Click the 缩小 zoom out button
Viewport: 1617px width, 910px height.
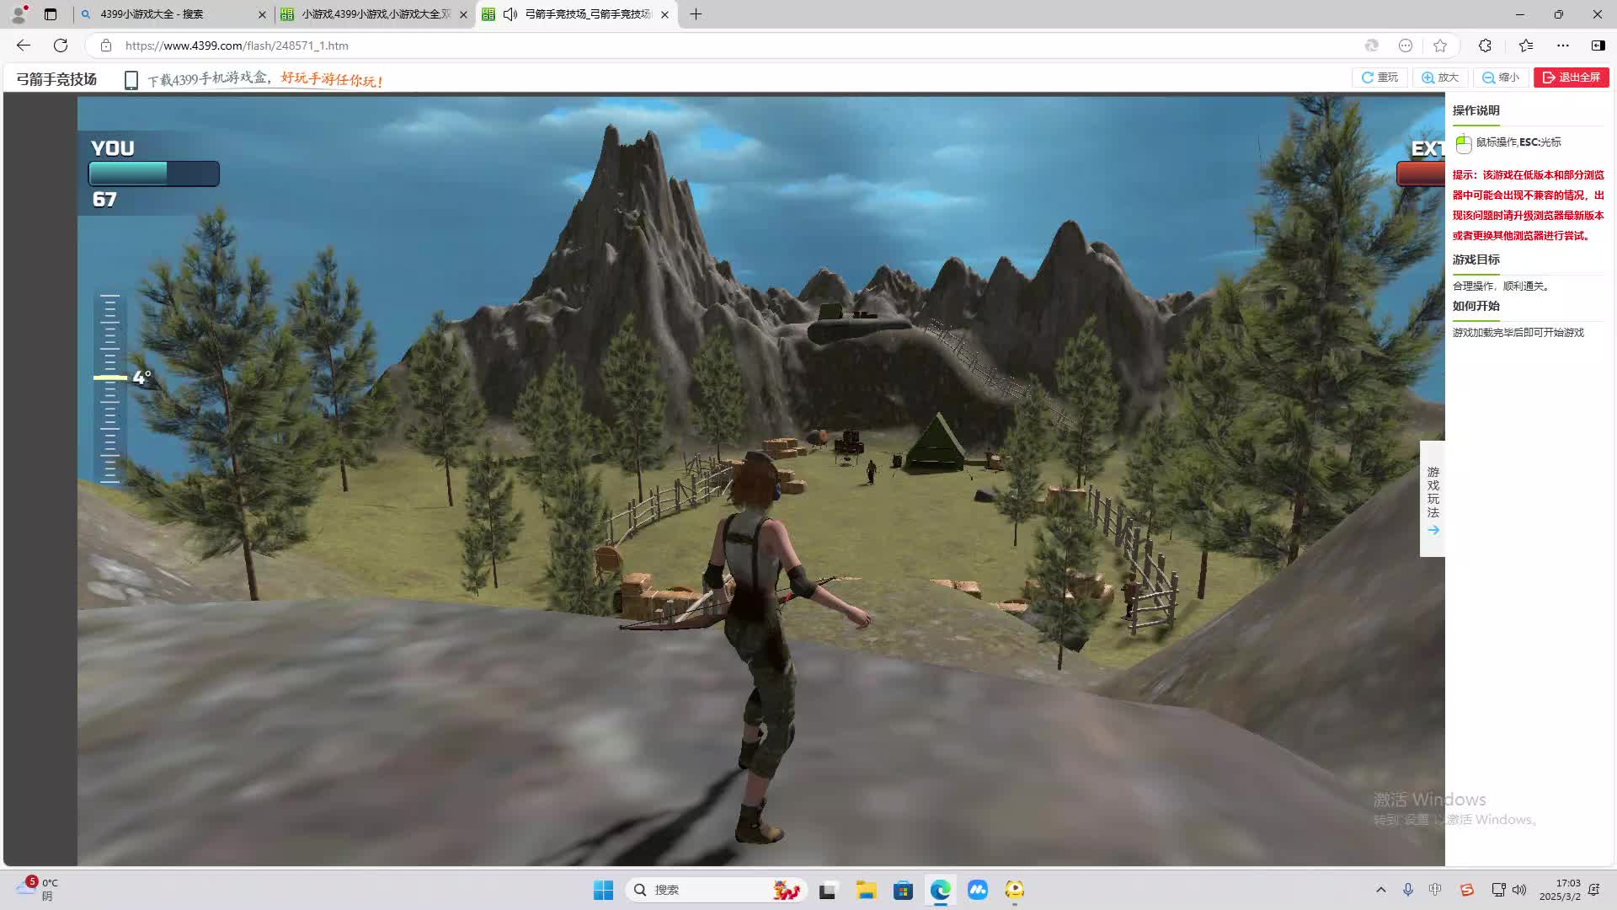1501,78
